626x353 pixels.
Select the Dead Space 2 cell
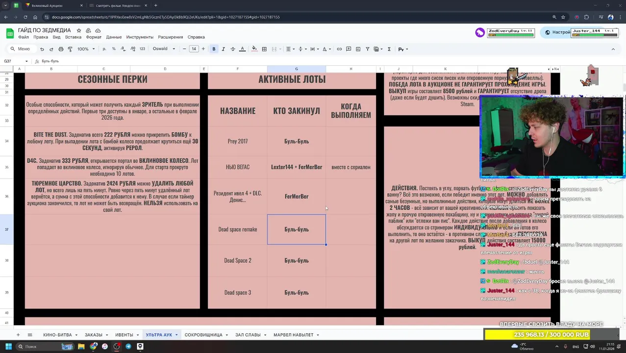pyautogui.click(x=238, y=260)
